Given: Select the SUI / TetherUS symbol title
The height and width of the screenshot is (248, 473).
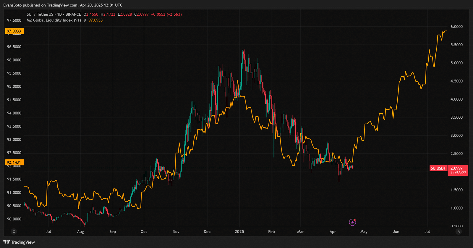Looking at the screenshot, I should [40, 14].
